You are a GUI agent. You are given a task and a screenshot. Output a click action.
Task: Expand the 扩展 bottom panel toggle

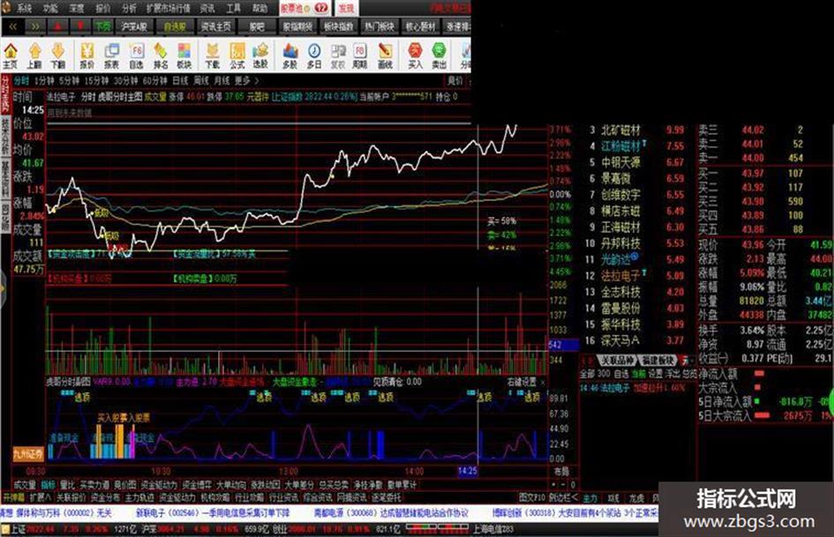pyautogui.click(x=41, y=498)
